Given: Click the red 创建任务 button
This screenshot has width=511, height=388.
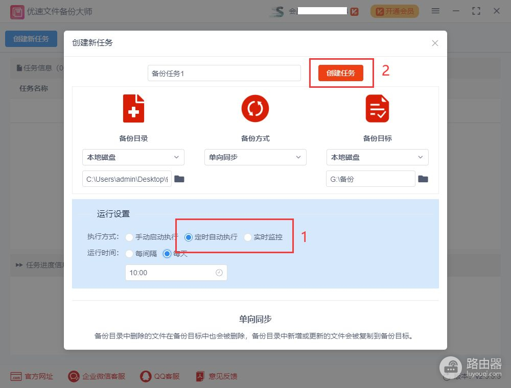Looking at the screenshot, I should click(340, 73).
